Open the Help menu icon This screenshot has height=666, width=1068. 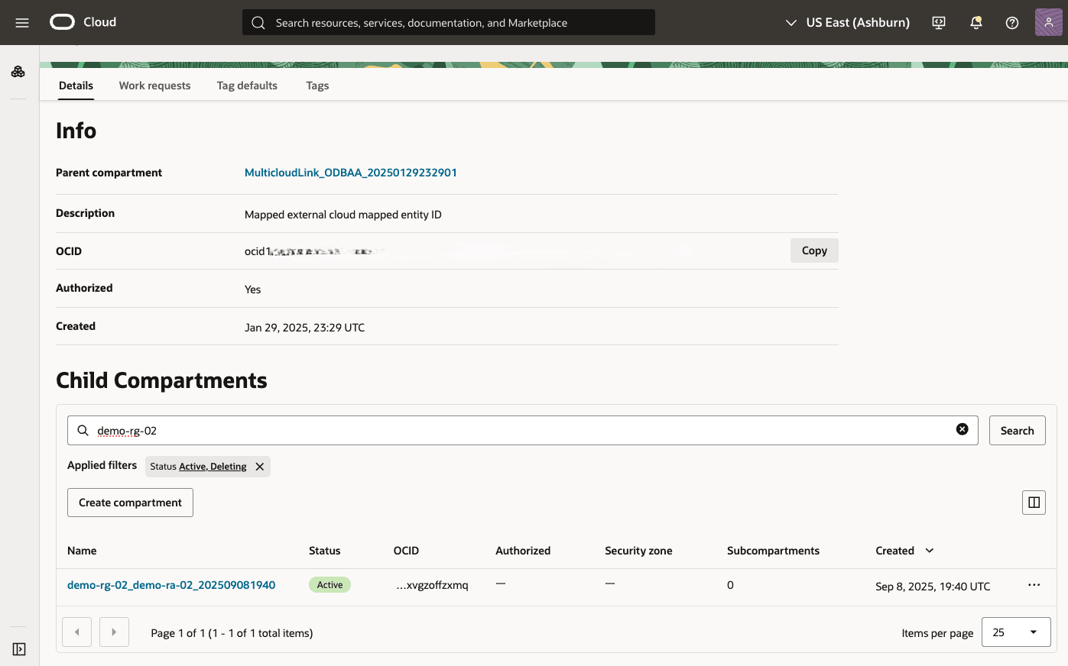click(x=1011, y=22)
